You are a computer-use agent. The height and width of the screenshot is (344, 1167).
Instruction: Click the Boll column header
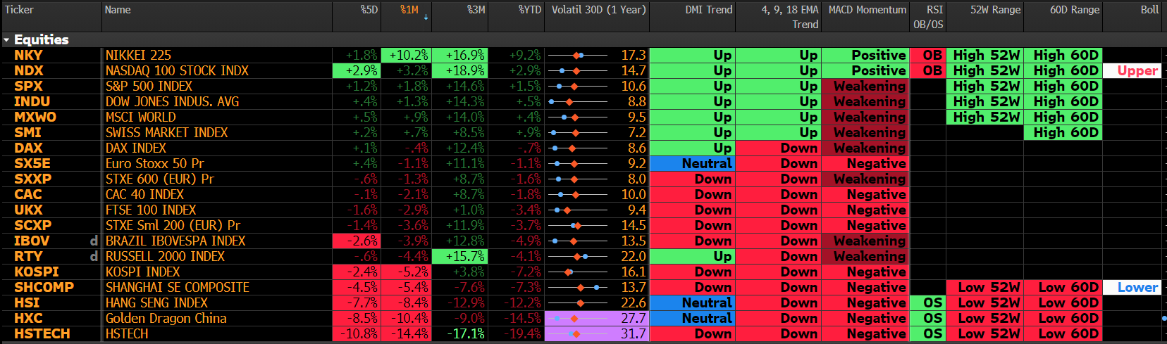pos(1150,10)
